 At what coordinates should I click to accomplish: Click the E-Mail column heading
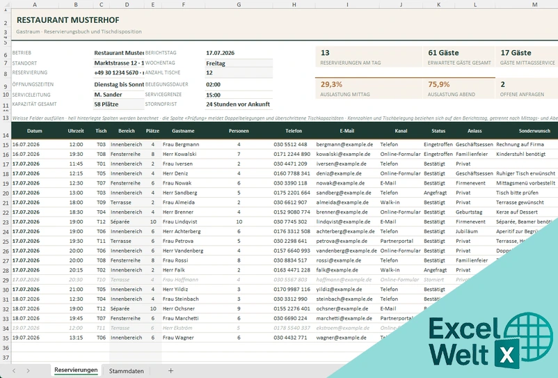click(347, 131)
